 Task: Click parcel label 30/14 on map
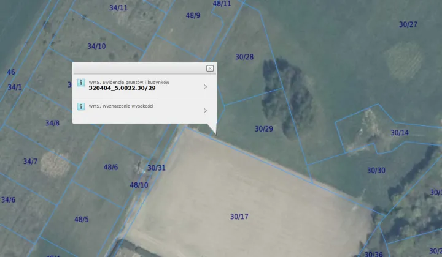point(400,133)
